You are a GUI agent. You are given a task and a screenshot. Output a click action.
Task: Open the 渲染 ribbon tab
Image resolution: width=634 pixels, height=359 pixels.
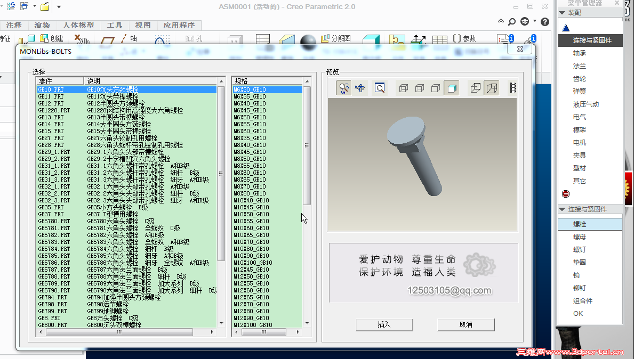(x=42, y=26)
